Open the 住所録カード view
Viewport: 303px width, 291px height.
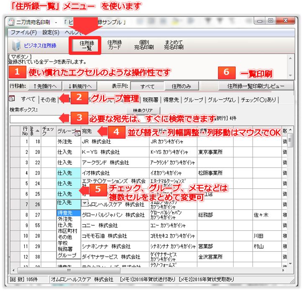(x=115, y=45)
